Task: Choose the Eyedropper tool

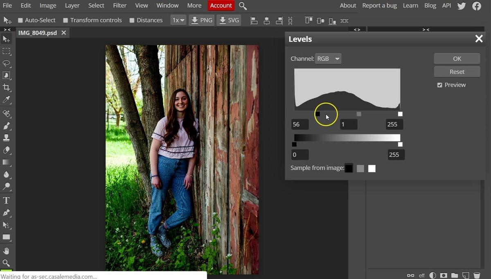Action: pyautogui.click(x=7, y=100)
